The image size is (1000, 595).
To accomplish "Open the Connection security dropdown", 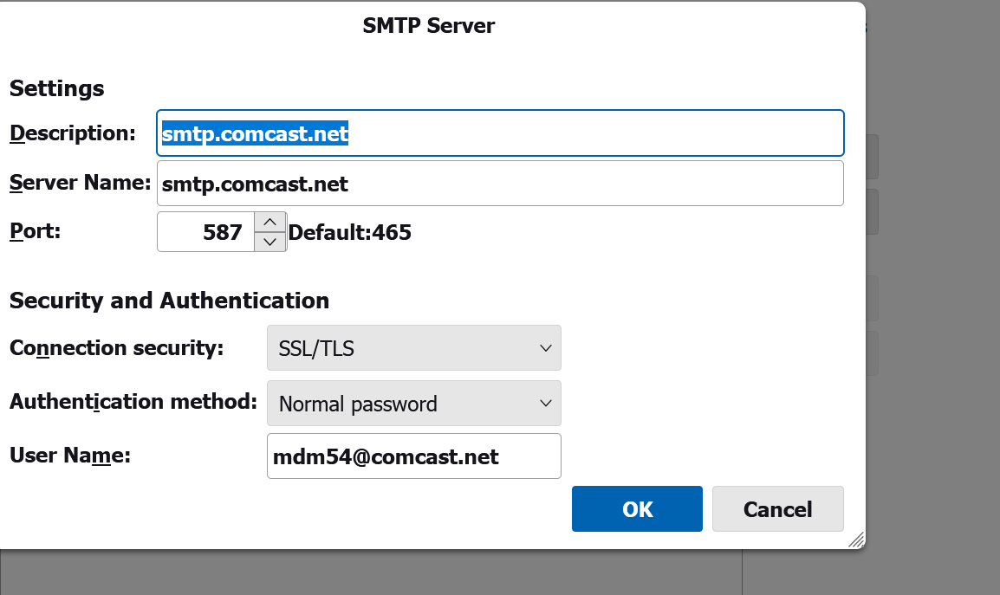I will coord(413,348).
